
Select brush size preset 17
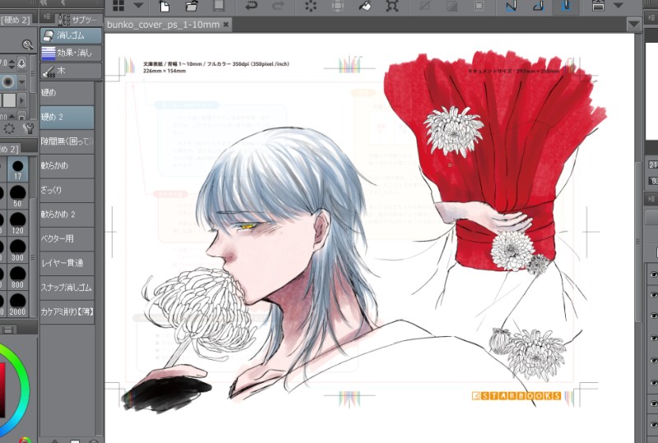[x=17, y=169]
